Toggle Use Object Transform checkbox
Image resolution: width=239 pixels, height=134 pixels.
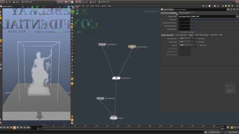click(179, 32)
